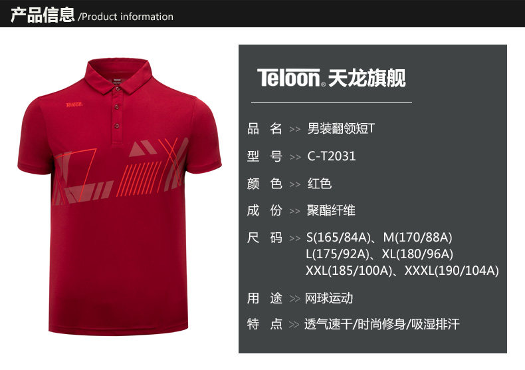
Task: Click the red polo shirt image
Action: pos(119,196)
